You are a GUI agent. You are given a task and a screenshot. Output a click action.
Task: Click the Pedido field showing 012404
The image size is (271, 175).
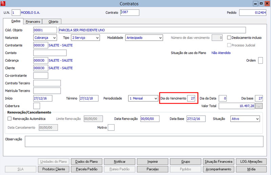coord(253,13)
